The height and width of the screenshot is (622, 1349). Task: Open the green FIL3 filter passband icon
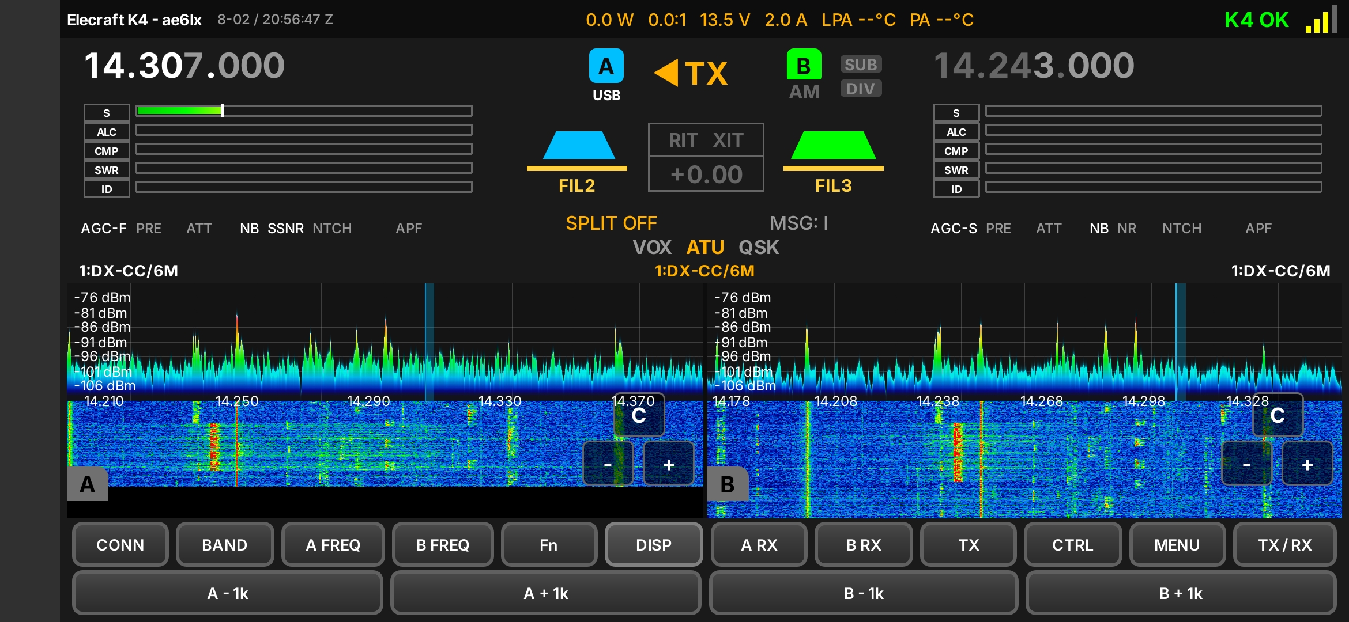834,145
